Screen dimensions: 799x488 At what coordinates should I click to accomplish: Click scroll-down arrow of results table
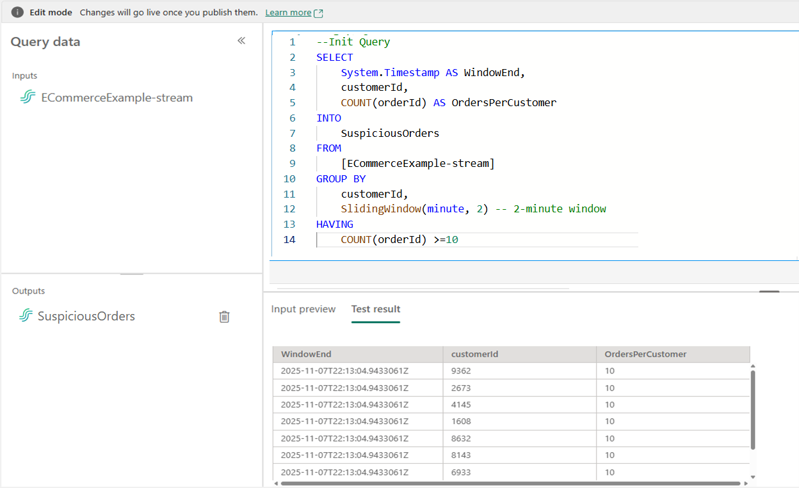(x=753, y=477)
